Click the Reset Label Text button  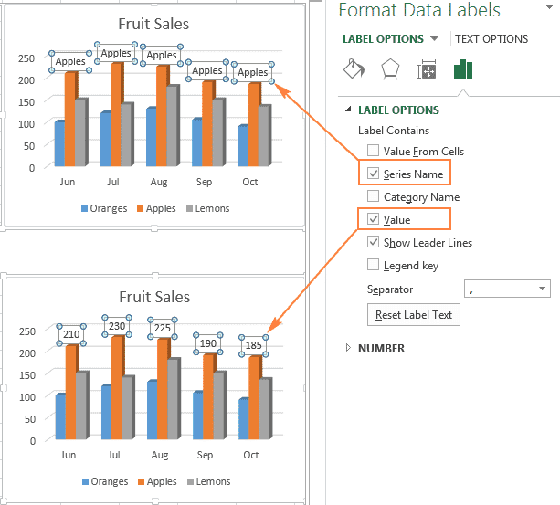414,315
